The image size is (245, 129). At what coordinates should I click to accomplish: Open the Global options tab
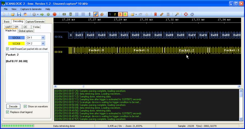point(26,31)
